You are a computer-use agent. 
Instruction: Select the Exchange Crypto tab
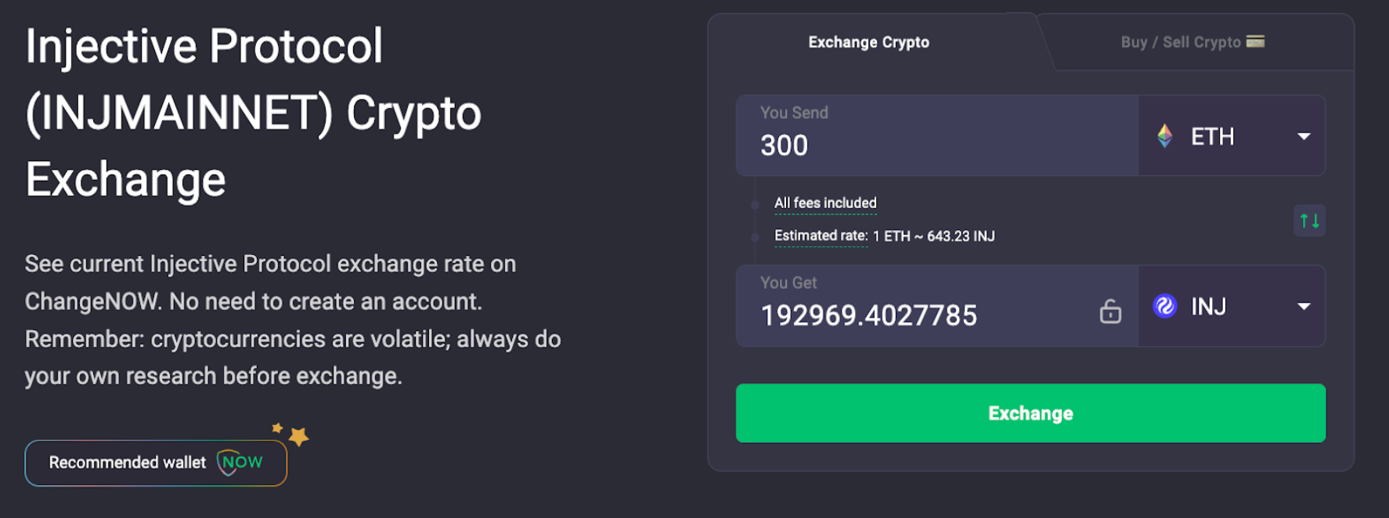868,42
